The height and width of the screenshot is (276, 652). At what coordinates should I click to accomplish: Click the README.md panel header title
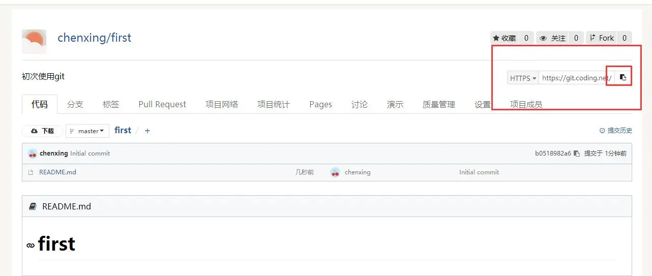coord(67,206)
